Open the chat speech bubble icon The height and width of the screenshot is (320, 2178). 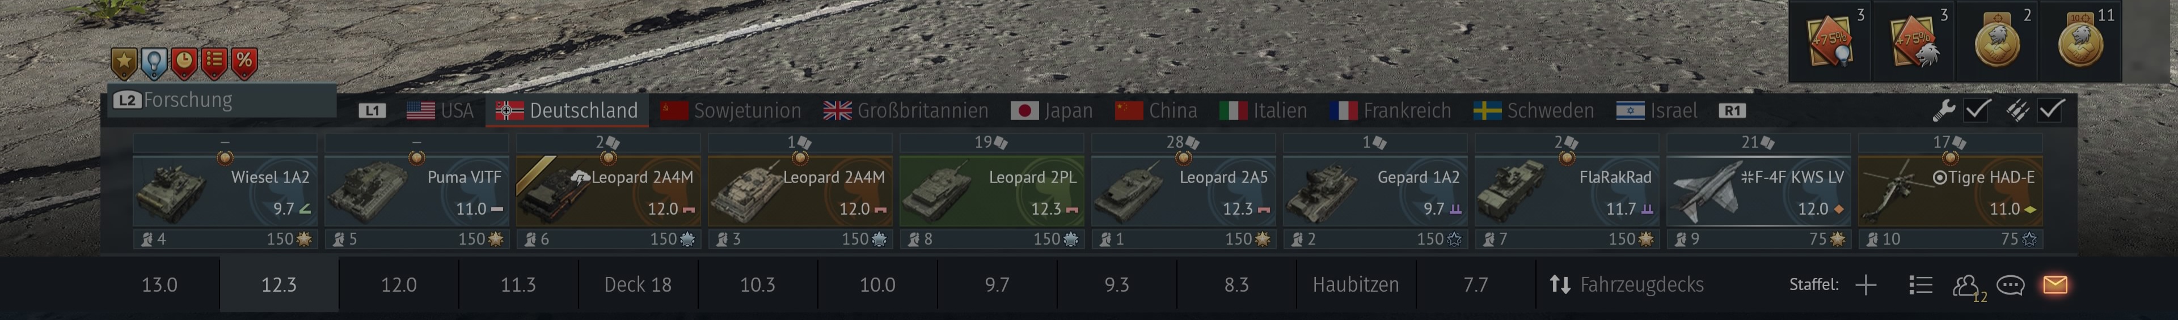point(2011,285)
